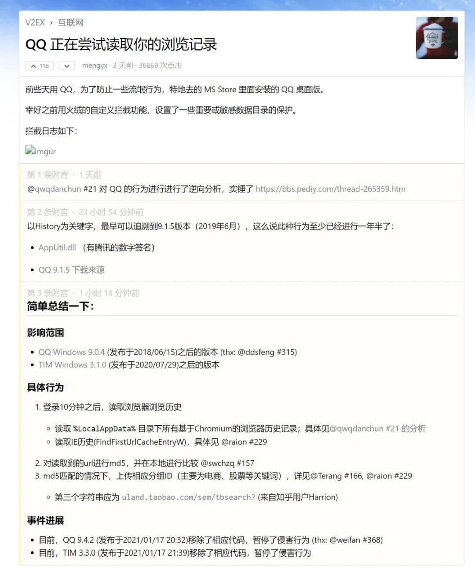Open the TIM Windows 3.1.0 link
Screen dimensions: 475x568
click(73, 364)
